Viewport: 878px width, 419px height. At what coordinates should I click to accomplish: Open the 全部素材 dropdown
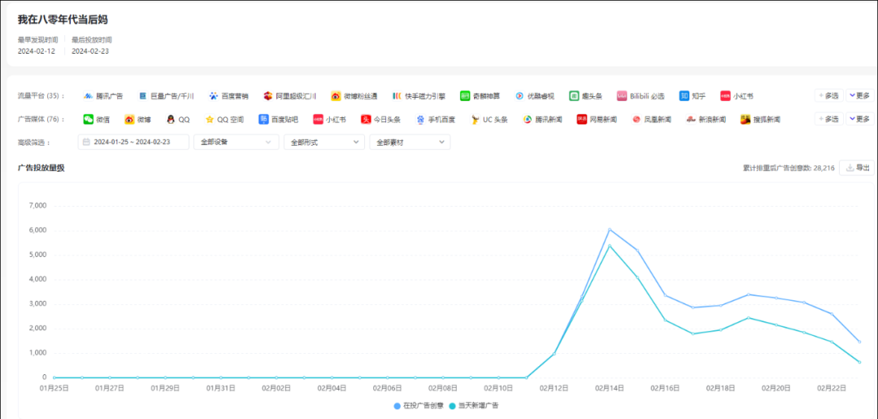pyautogui.click(x=410, y=142)
